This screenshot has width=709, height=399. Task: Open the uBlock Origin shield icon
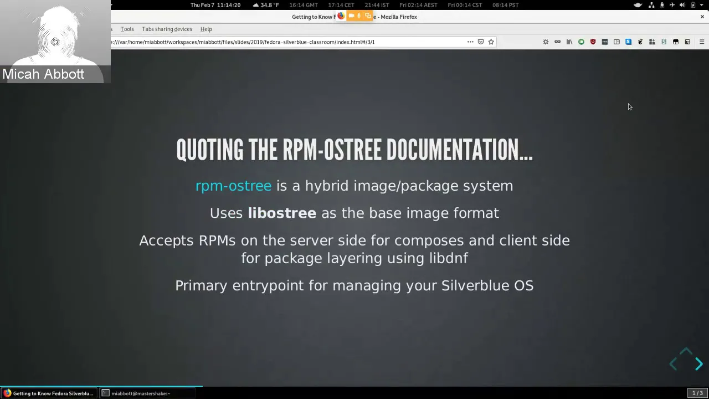tap(593, 42)
